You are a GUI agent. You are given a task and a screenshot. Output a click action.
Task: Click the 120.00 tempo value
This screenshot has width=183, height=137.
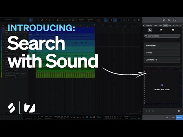coord(126,116)
